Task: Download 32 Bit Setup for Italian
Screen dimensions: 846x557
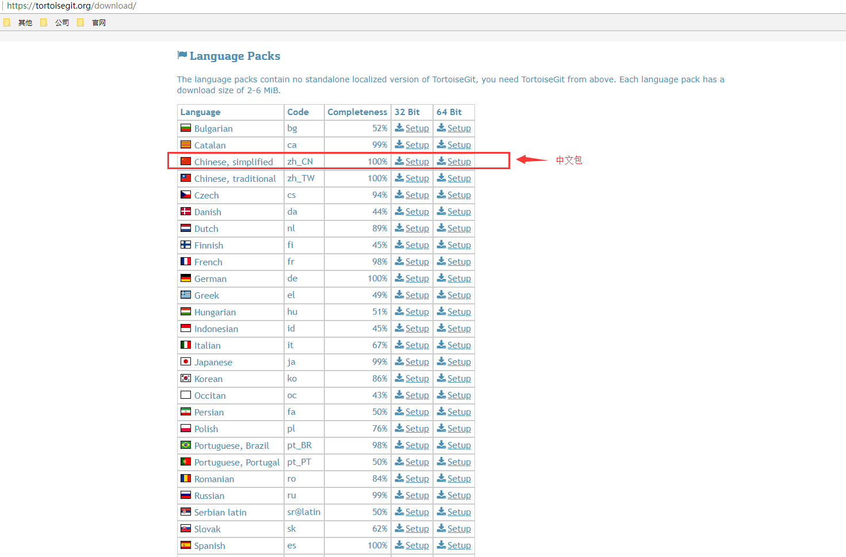Action: coord(412,345)
